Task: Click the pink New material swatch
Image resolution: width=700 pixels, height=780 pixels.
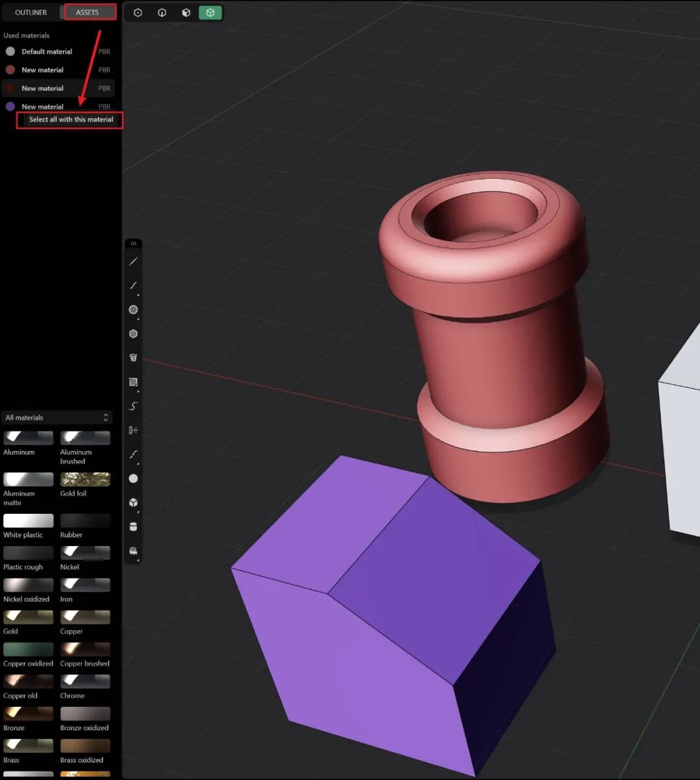Action: coord(10,69)
